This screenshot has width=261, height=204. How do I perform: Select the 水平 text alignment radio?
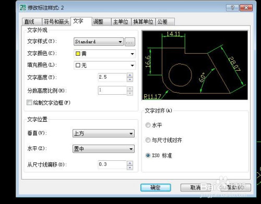click(x=148, y=125)
